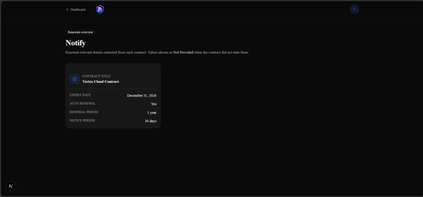Image resolution: width=423 pixels, height=197 pixels.
Task: Go back to Dashboard link
Action: [76, 9]
